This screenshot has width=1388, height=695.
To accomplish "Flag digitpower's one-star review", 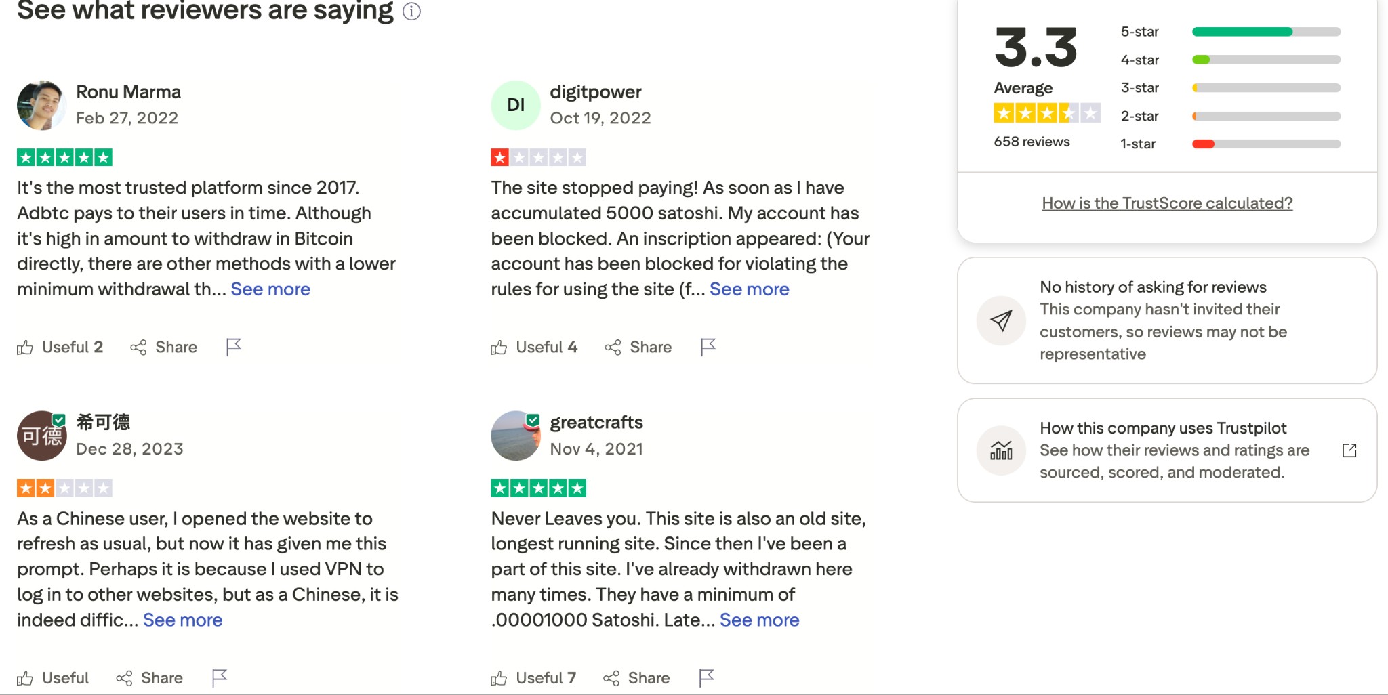I will [708, 347].
